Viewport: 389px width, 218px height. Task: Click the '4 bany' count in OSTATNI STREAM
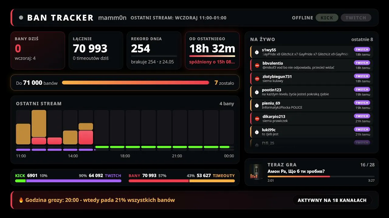(227, 104)
